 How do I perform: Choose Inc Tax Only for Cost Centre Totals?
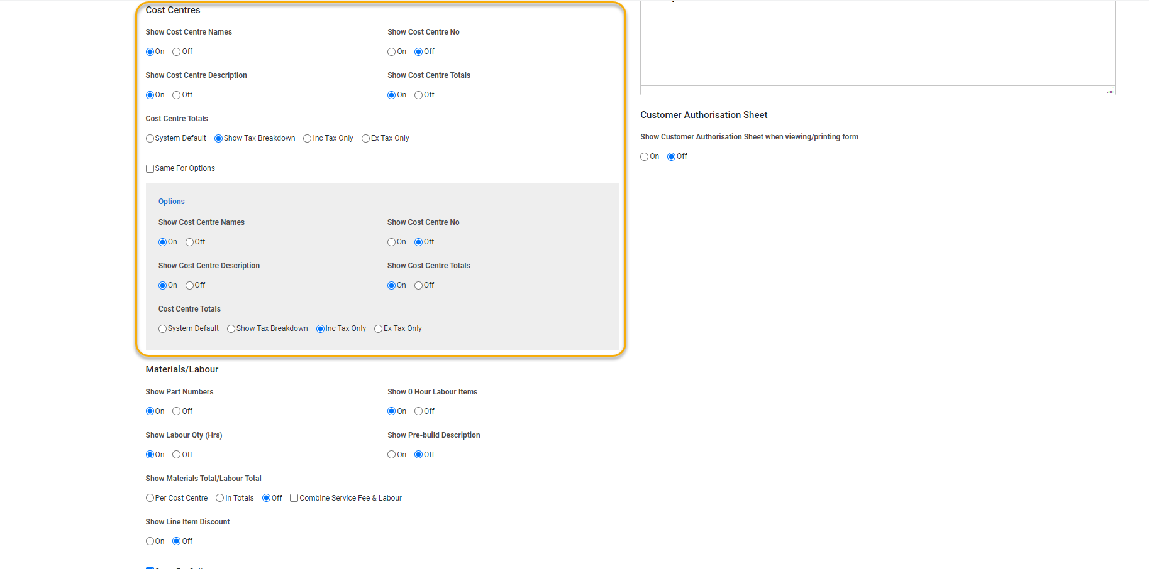click(x=307, y=138)
